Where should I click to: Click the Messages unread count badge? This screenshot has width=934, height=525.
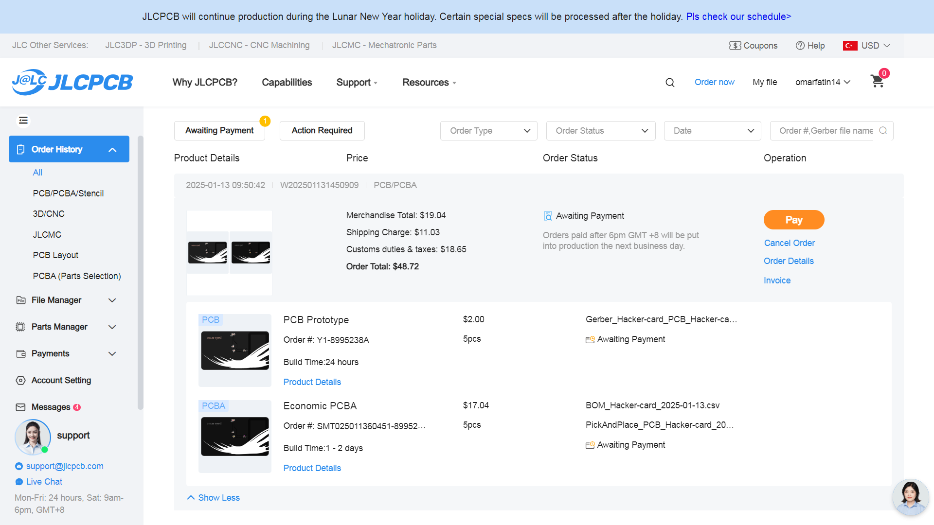pyautogui.click(x=77, y=407)
